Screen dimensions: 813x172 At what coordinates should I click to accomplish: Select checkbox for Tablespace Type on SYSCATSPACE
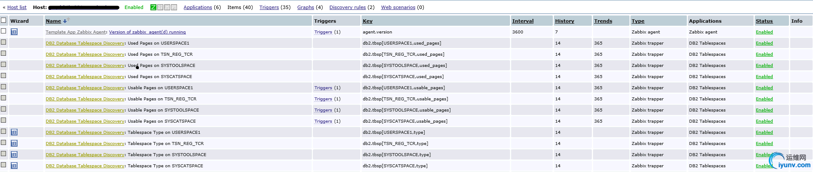[3, 165]
